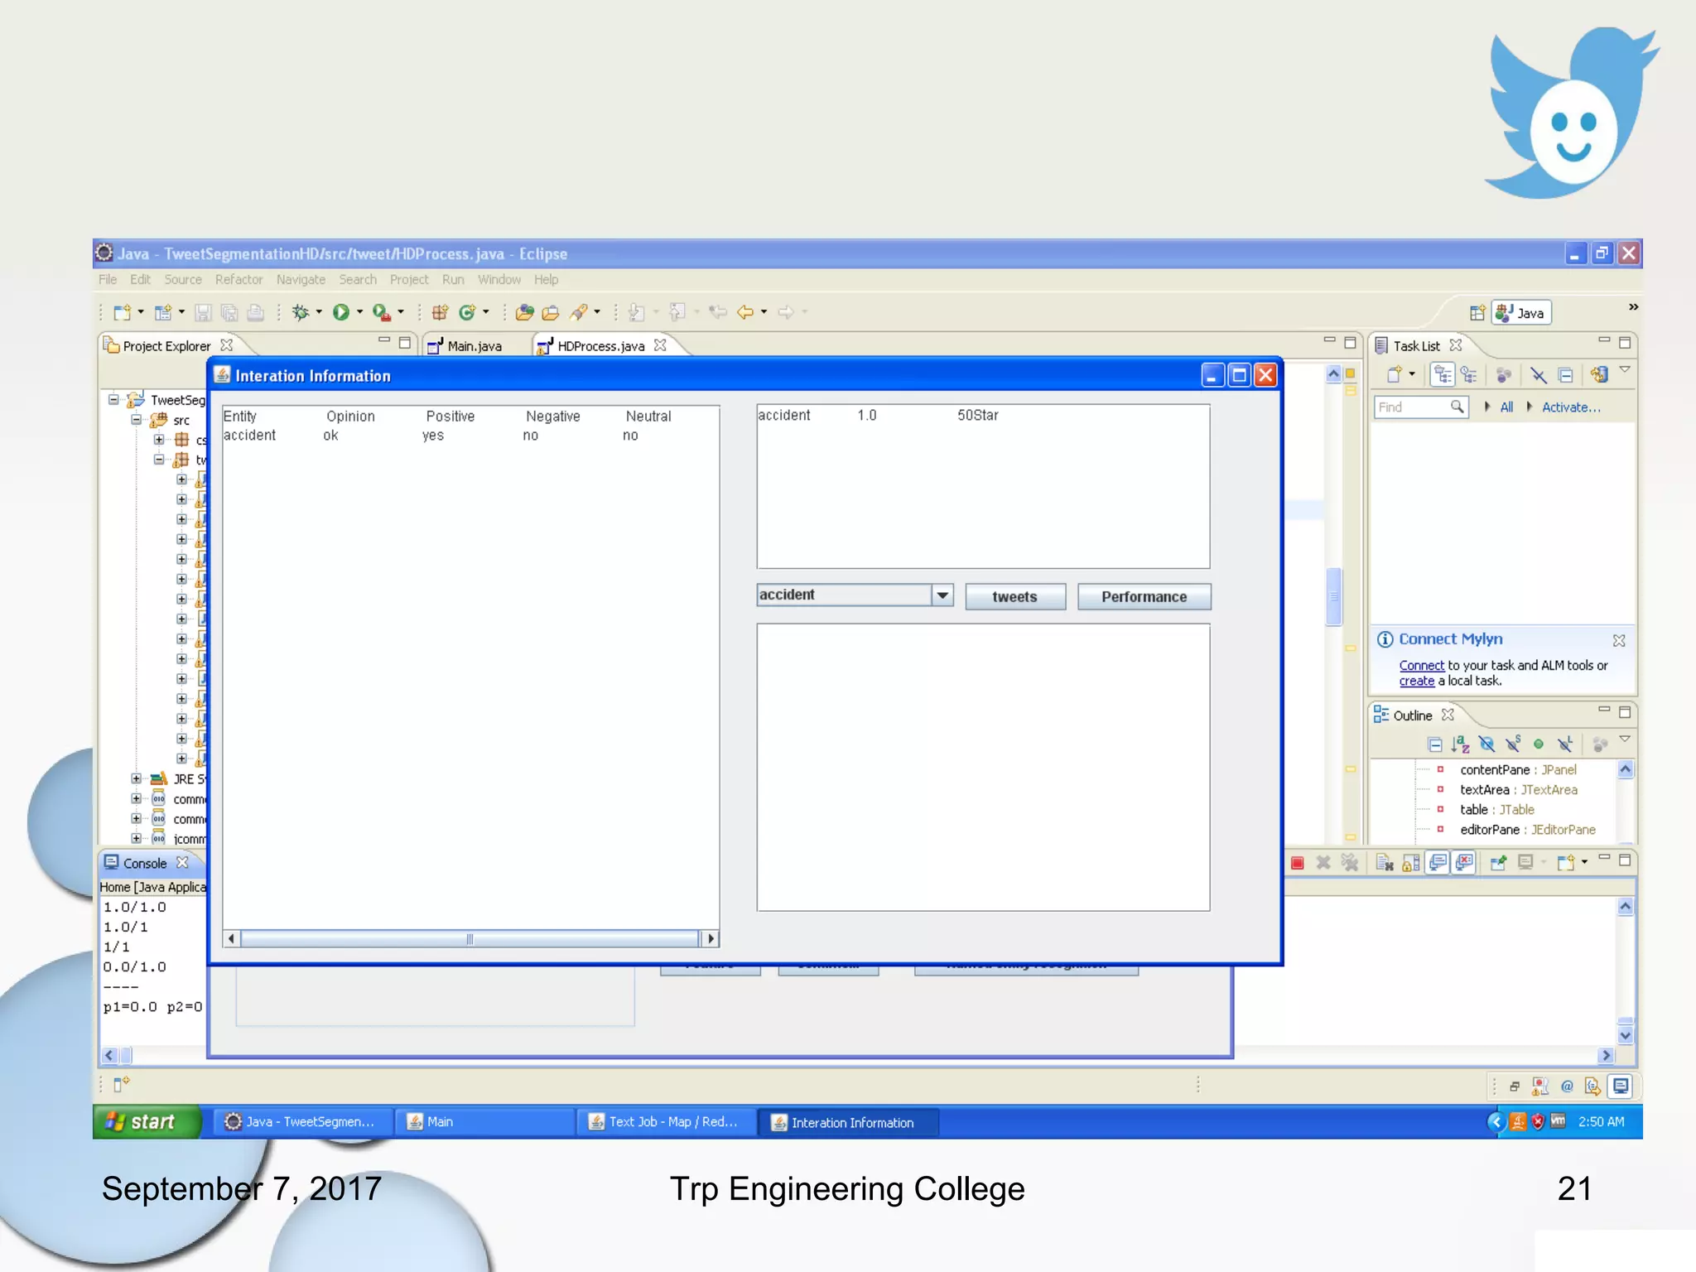1696x1272 pixels.
Task: Toggle Scroll Lock in Console toolbar
Action: (1410, 863)
